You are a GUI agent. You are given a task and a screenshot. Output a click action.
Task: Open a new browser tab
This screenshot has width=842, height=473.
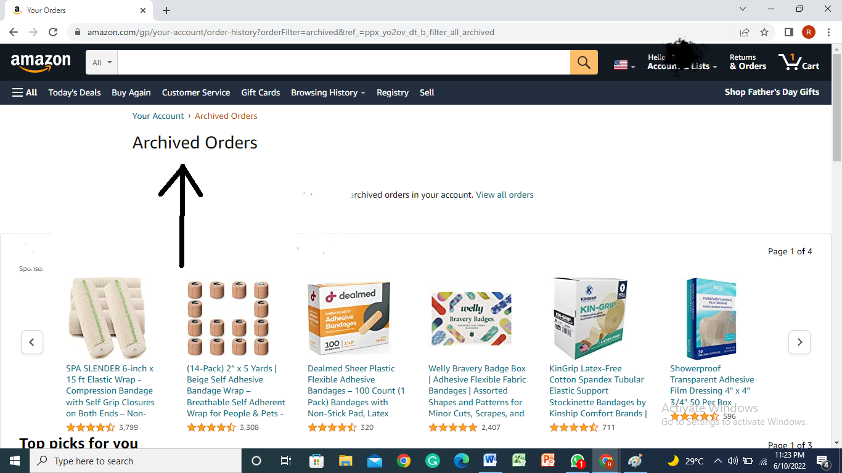point(166,10)
